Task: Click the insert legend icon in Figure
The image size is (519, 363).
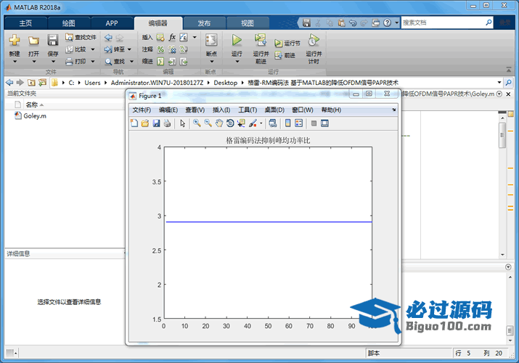Action: pos(298,123)
